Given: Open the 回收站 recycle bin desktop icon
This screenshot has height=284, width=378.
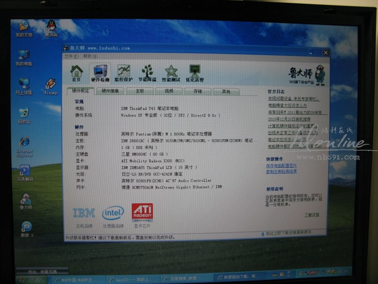Looking at the screenshot, I should pos(24,114).
